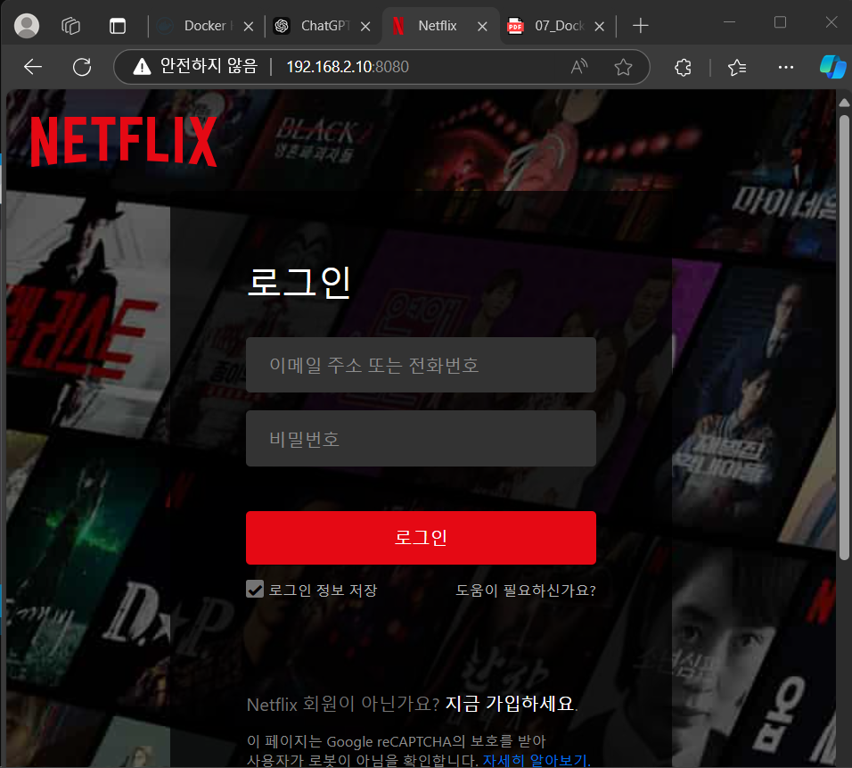Screen dimensions: 852x768
Task: Open the tab actions menu icon
Action: click(118, 26)
